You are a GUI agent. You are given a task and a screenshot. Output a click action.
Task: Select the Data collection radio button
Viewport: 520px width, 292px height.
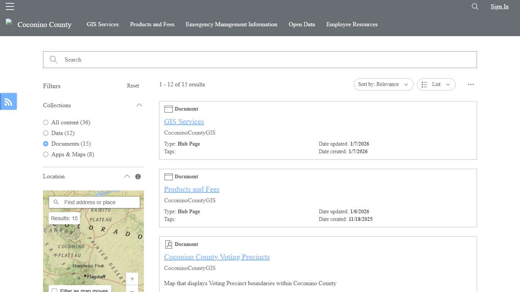[46, 133]
